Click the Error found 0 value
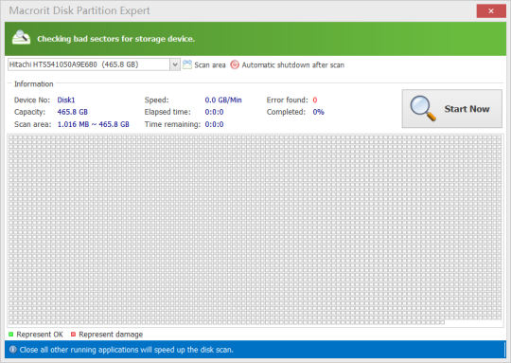The image size is (511, 363). tap(315, 100)
